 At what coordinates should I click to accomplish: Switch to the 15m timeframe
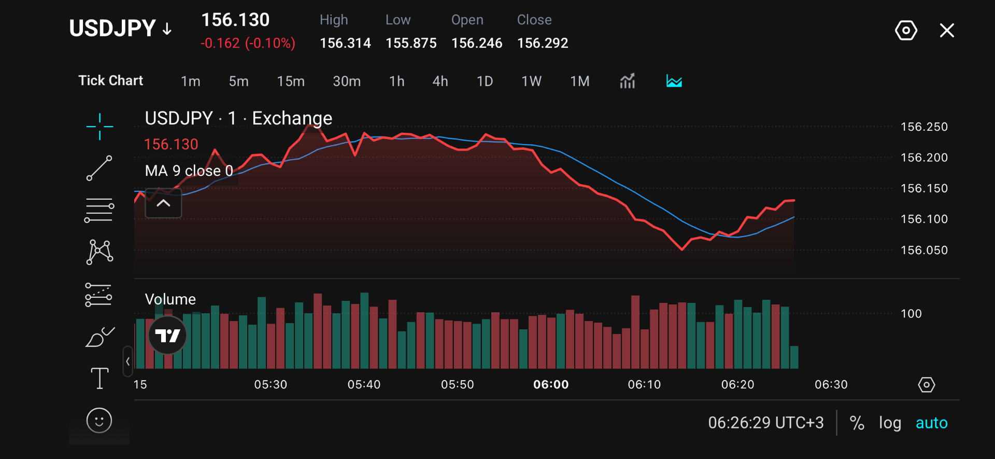(x=291, y=81)
